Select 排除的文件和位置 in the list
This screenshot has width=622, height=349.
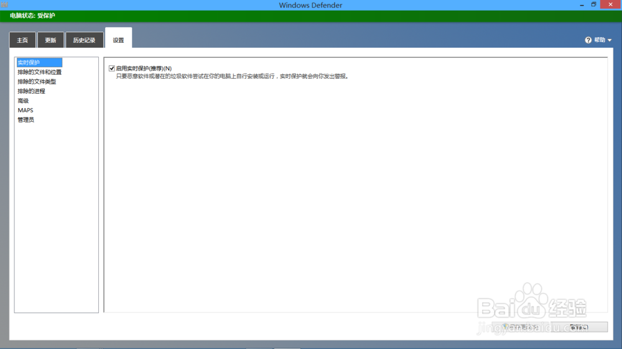click(40, 72)
